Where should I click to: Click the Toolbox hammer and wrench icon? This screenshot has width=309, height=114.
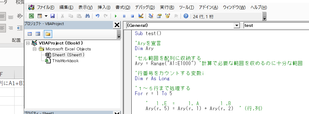[176, 16]
